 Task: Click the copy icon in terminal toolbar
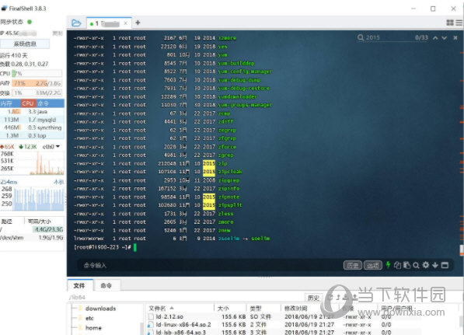click(397, 265)
